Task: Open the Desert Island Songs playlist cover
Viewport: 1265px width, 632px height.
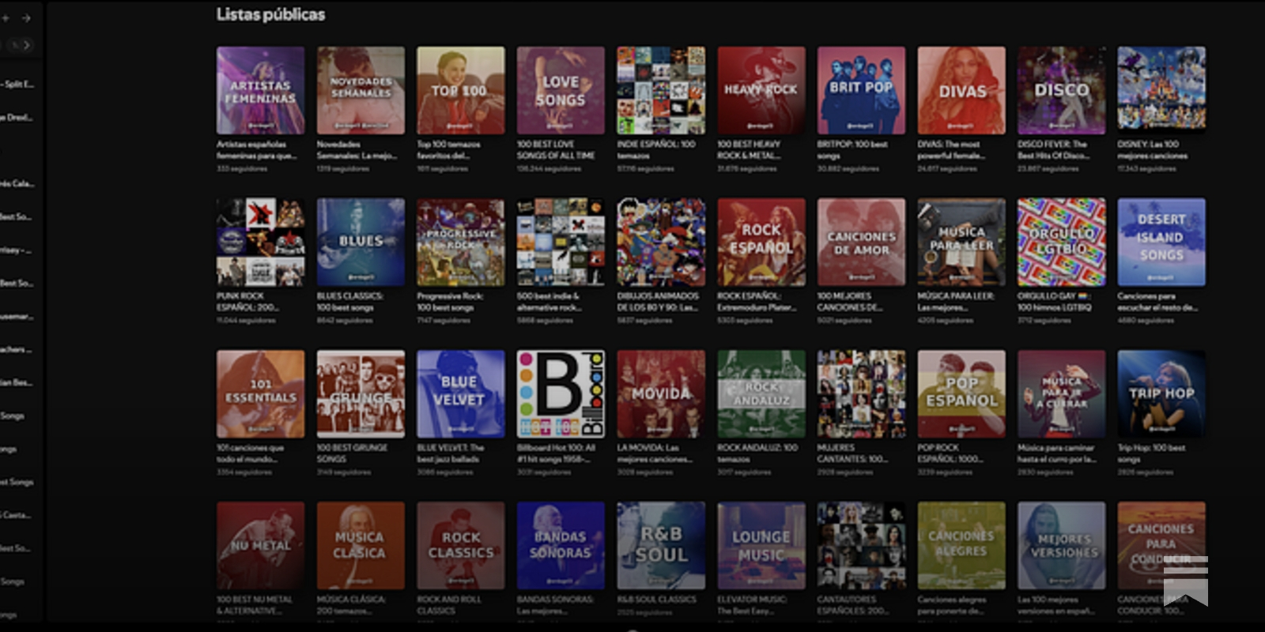Action: 1161,242
